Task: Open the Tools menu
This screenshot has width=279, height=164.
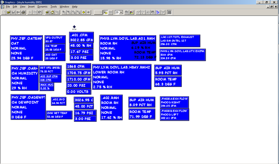Action: [53, 6]
